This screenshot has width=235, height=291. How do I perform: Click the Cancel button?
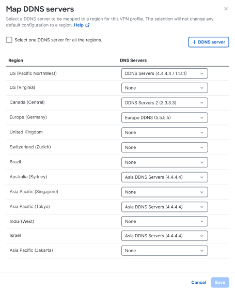(199, 282)
